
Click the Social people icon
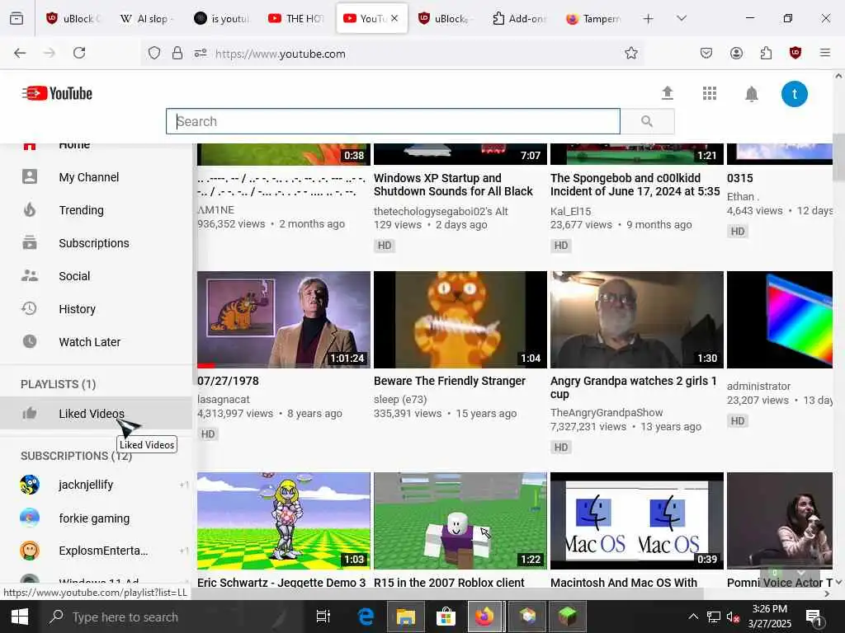tap(30, 275)
